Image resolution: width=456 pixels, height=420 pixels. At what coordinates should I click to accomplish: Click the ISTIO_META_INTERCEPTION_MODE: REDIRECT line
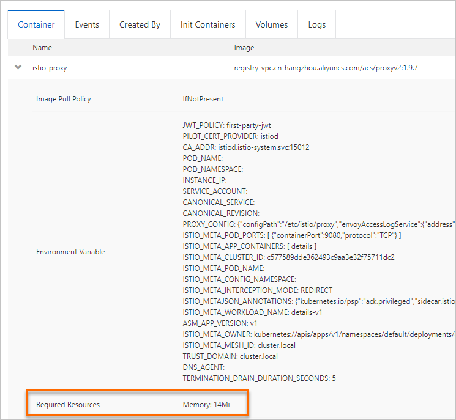[x=257, y=290]
